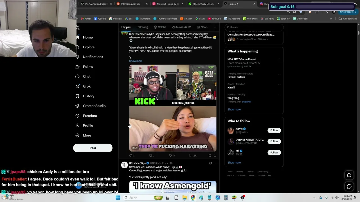Image resolution: width=360 pixels, height=202 pixels.
Task: Launch the Grok icon in the sidebar
Action: click(x=78, y=86)
